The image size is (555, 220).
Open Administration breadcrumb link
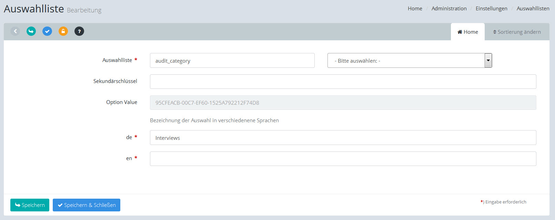point(449,9)
